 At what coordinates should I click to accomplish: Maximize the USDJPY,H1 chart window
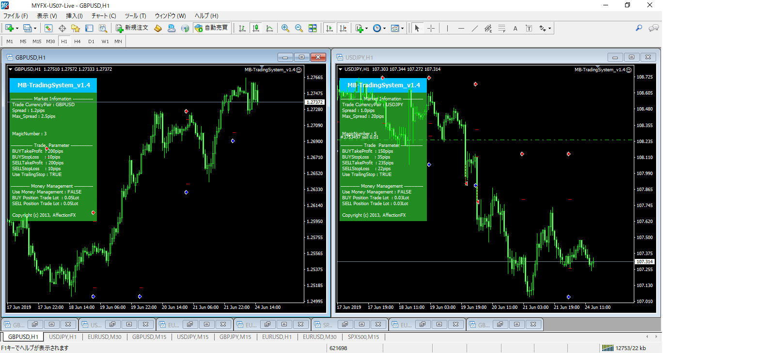click(x=631, y=57)
